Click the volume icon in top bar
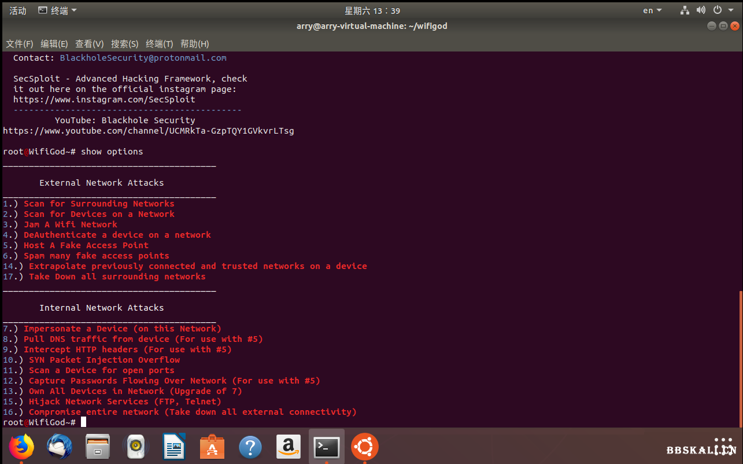743x464 pixels. [x=701, y=10]
